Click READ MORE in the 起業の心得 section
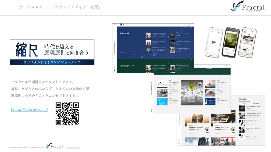The width and height of the screenshot is (271, 152). [124, 52]
